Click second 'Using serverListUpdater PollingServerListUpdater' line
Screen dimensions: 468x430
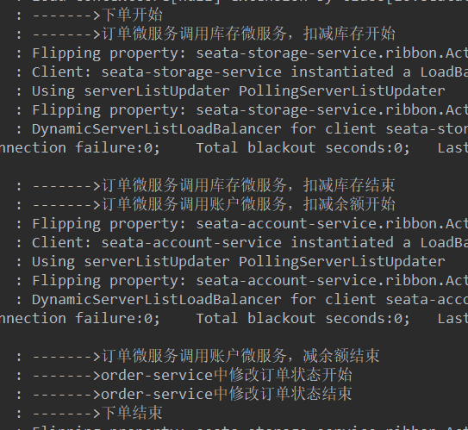[x=231, y=261]
